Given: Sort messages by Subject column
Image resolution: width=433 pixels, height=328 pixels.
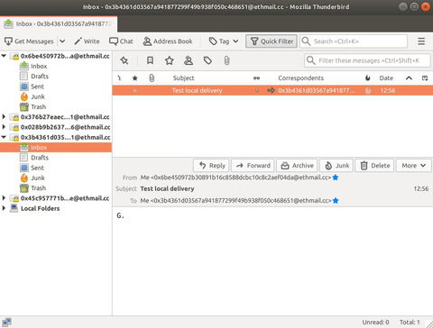Looking at the screenshot, I should coord(184,78).
